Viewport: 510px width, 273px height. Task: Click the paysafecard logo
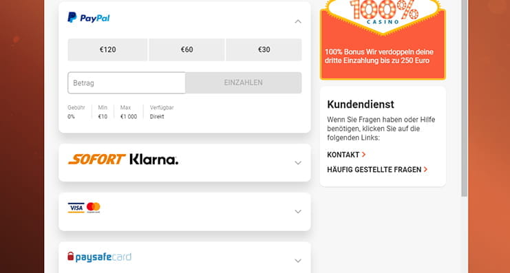(x=99, y=257)
